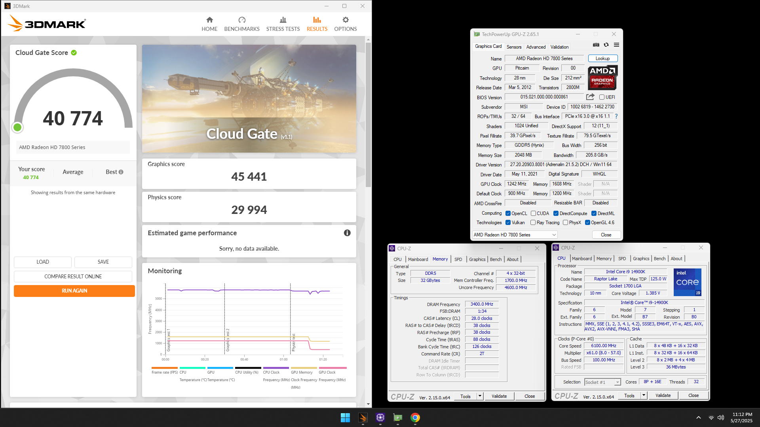Click COMPARE RESULT ONLINE button
The image size is (760, 427).
pos(73,276)
